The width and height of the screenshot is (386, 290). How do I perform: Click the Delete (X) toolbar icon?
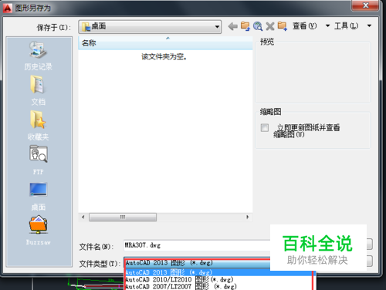pos(270,26)
